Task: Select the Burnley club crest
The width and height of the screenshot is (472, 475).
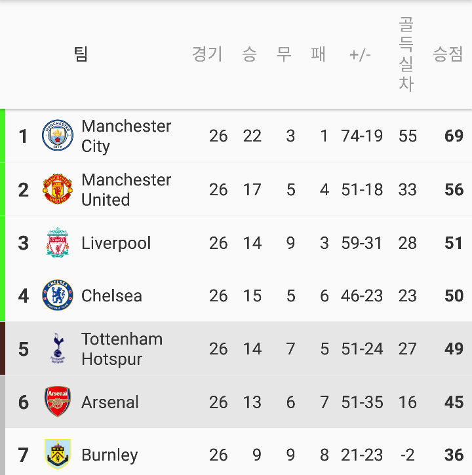Action: 58,454
